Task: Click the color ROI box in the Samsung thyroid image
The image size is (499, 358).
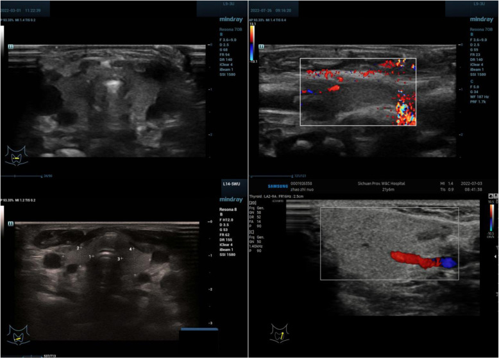Action: (389, 244)
